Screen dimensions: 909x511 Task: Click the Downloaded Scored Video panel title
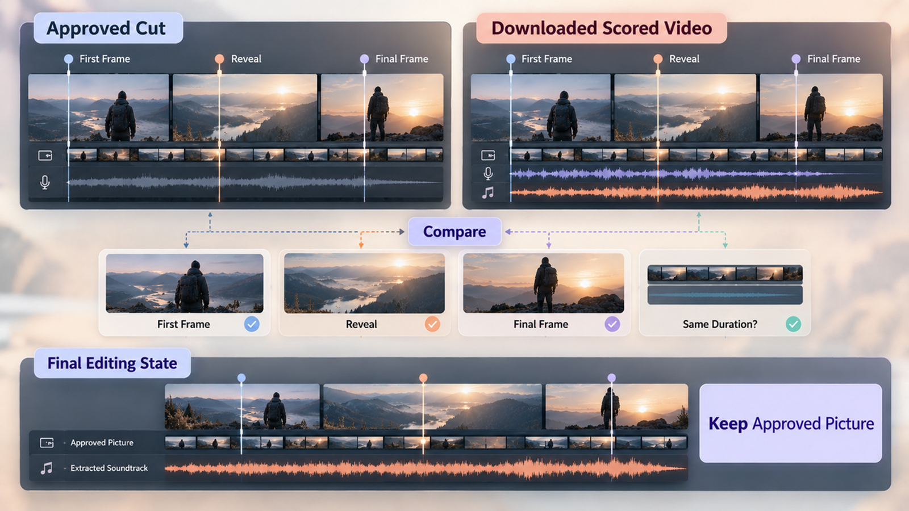602,28
